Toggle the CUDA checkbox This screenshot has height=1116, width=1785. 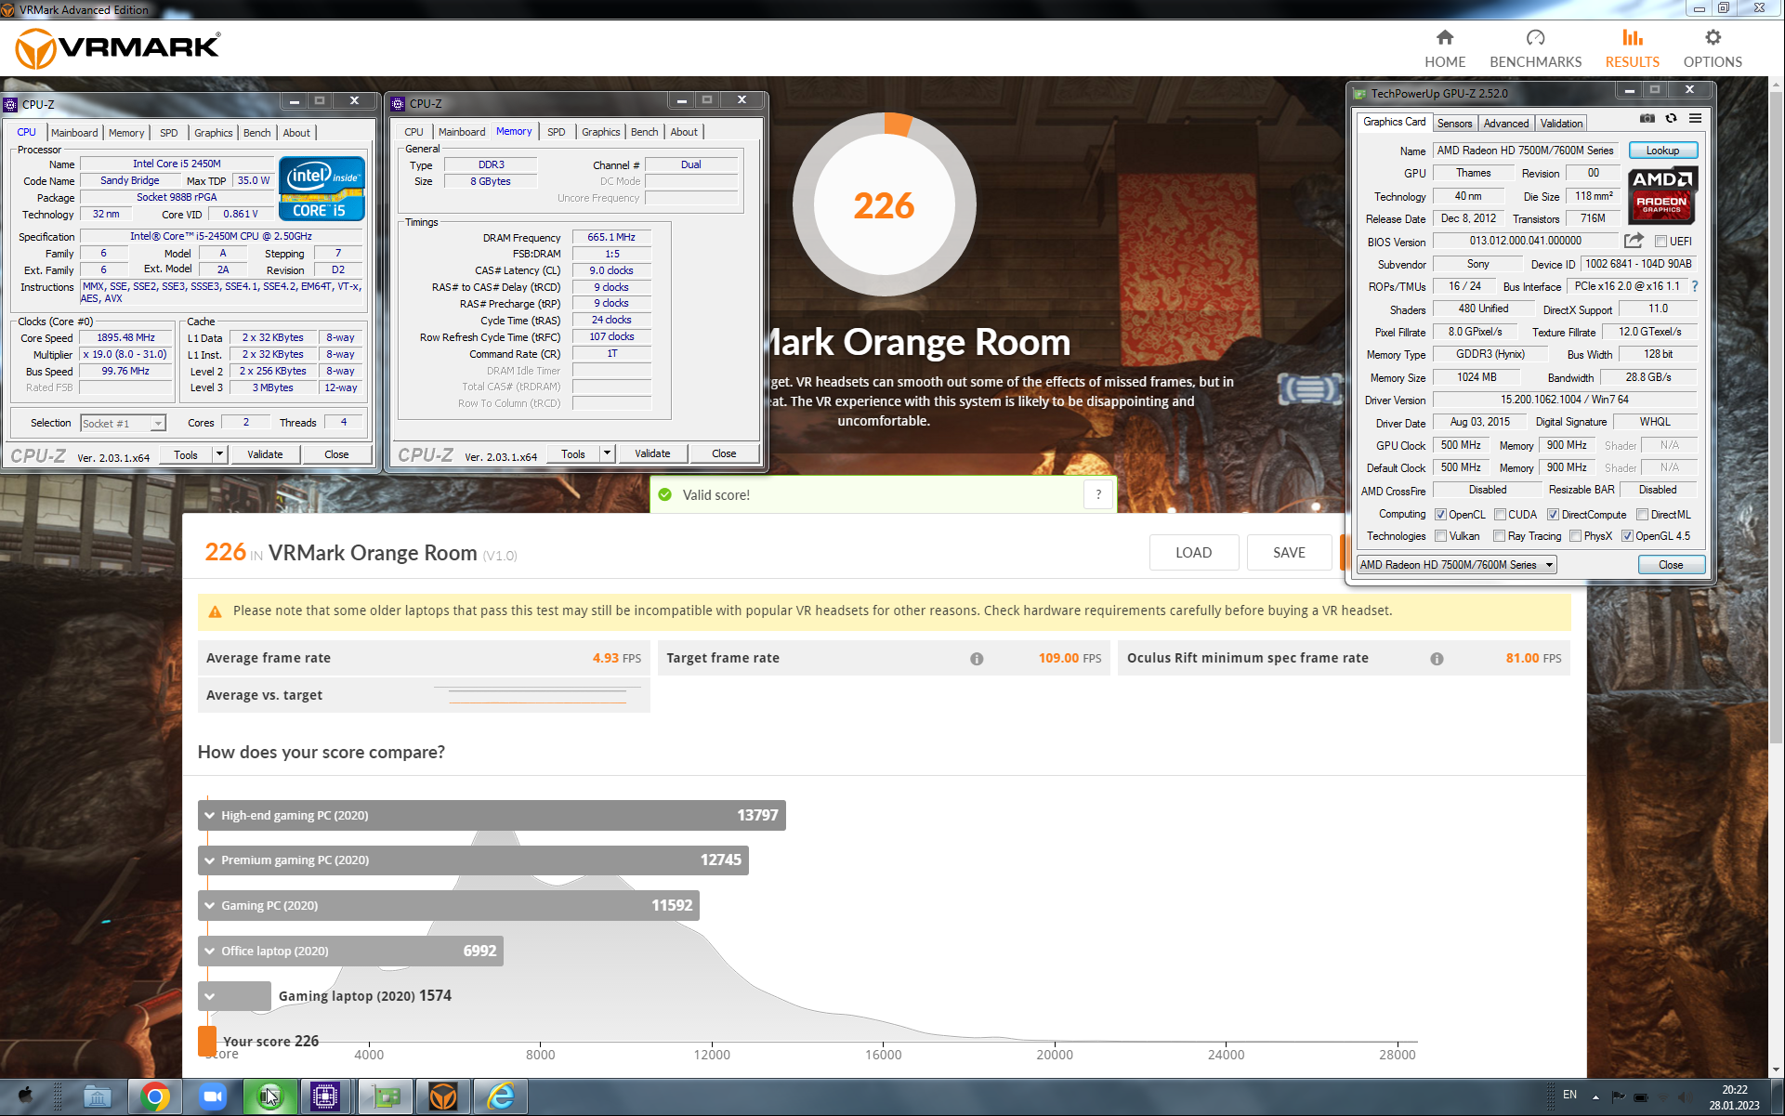pos(1500,515)
